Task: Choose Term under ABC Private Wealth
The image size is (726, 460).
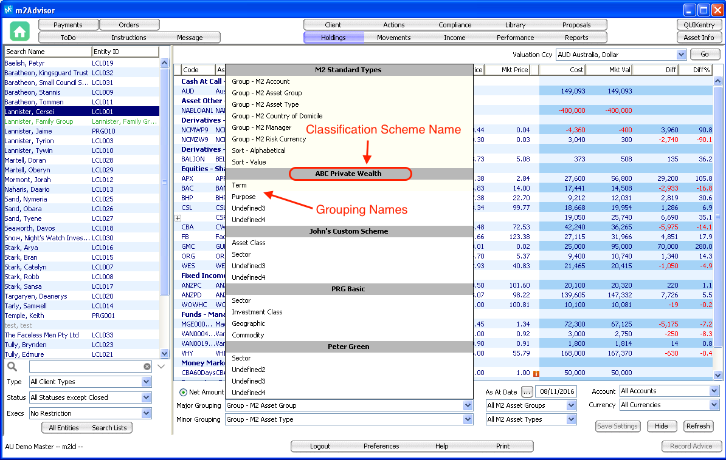Action: click(x=240, y=185)
